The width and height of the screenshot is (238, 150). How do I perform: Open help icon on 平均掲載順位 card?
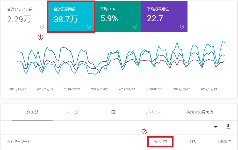(x=182, y=27)
